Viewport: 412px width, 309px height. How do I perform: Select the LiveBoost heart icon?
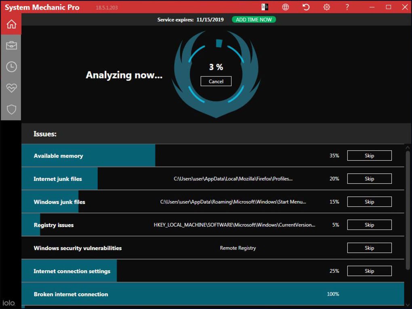tap(11, 88)
